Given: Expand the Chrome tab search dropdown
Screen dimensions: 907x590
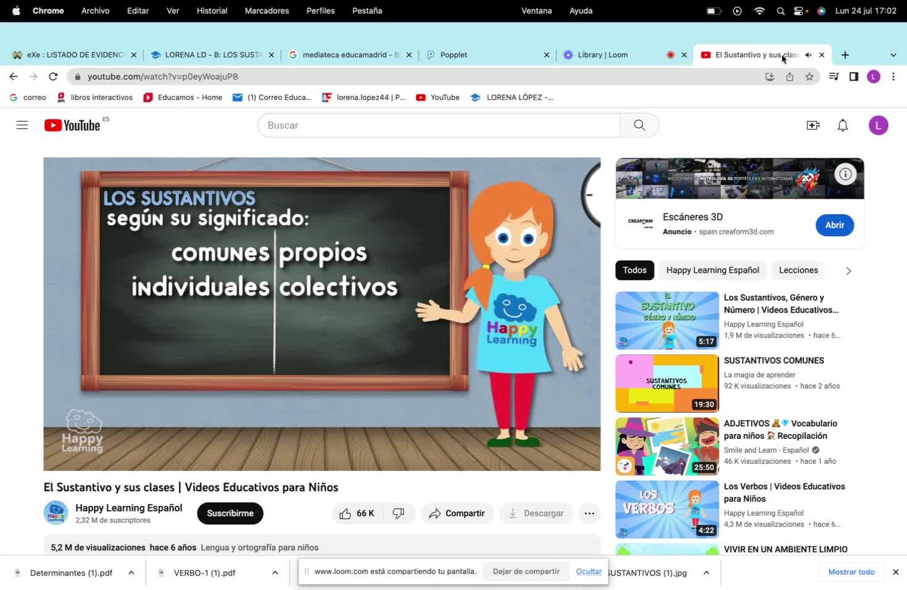Looking at the screenshot, I should (893, 55).
